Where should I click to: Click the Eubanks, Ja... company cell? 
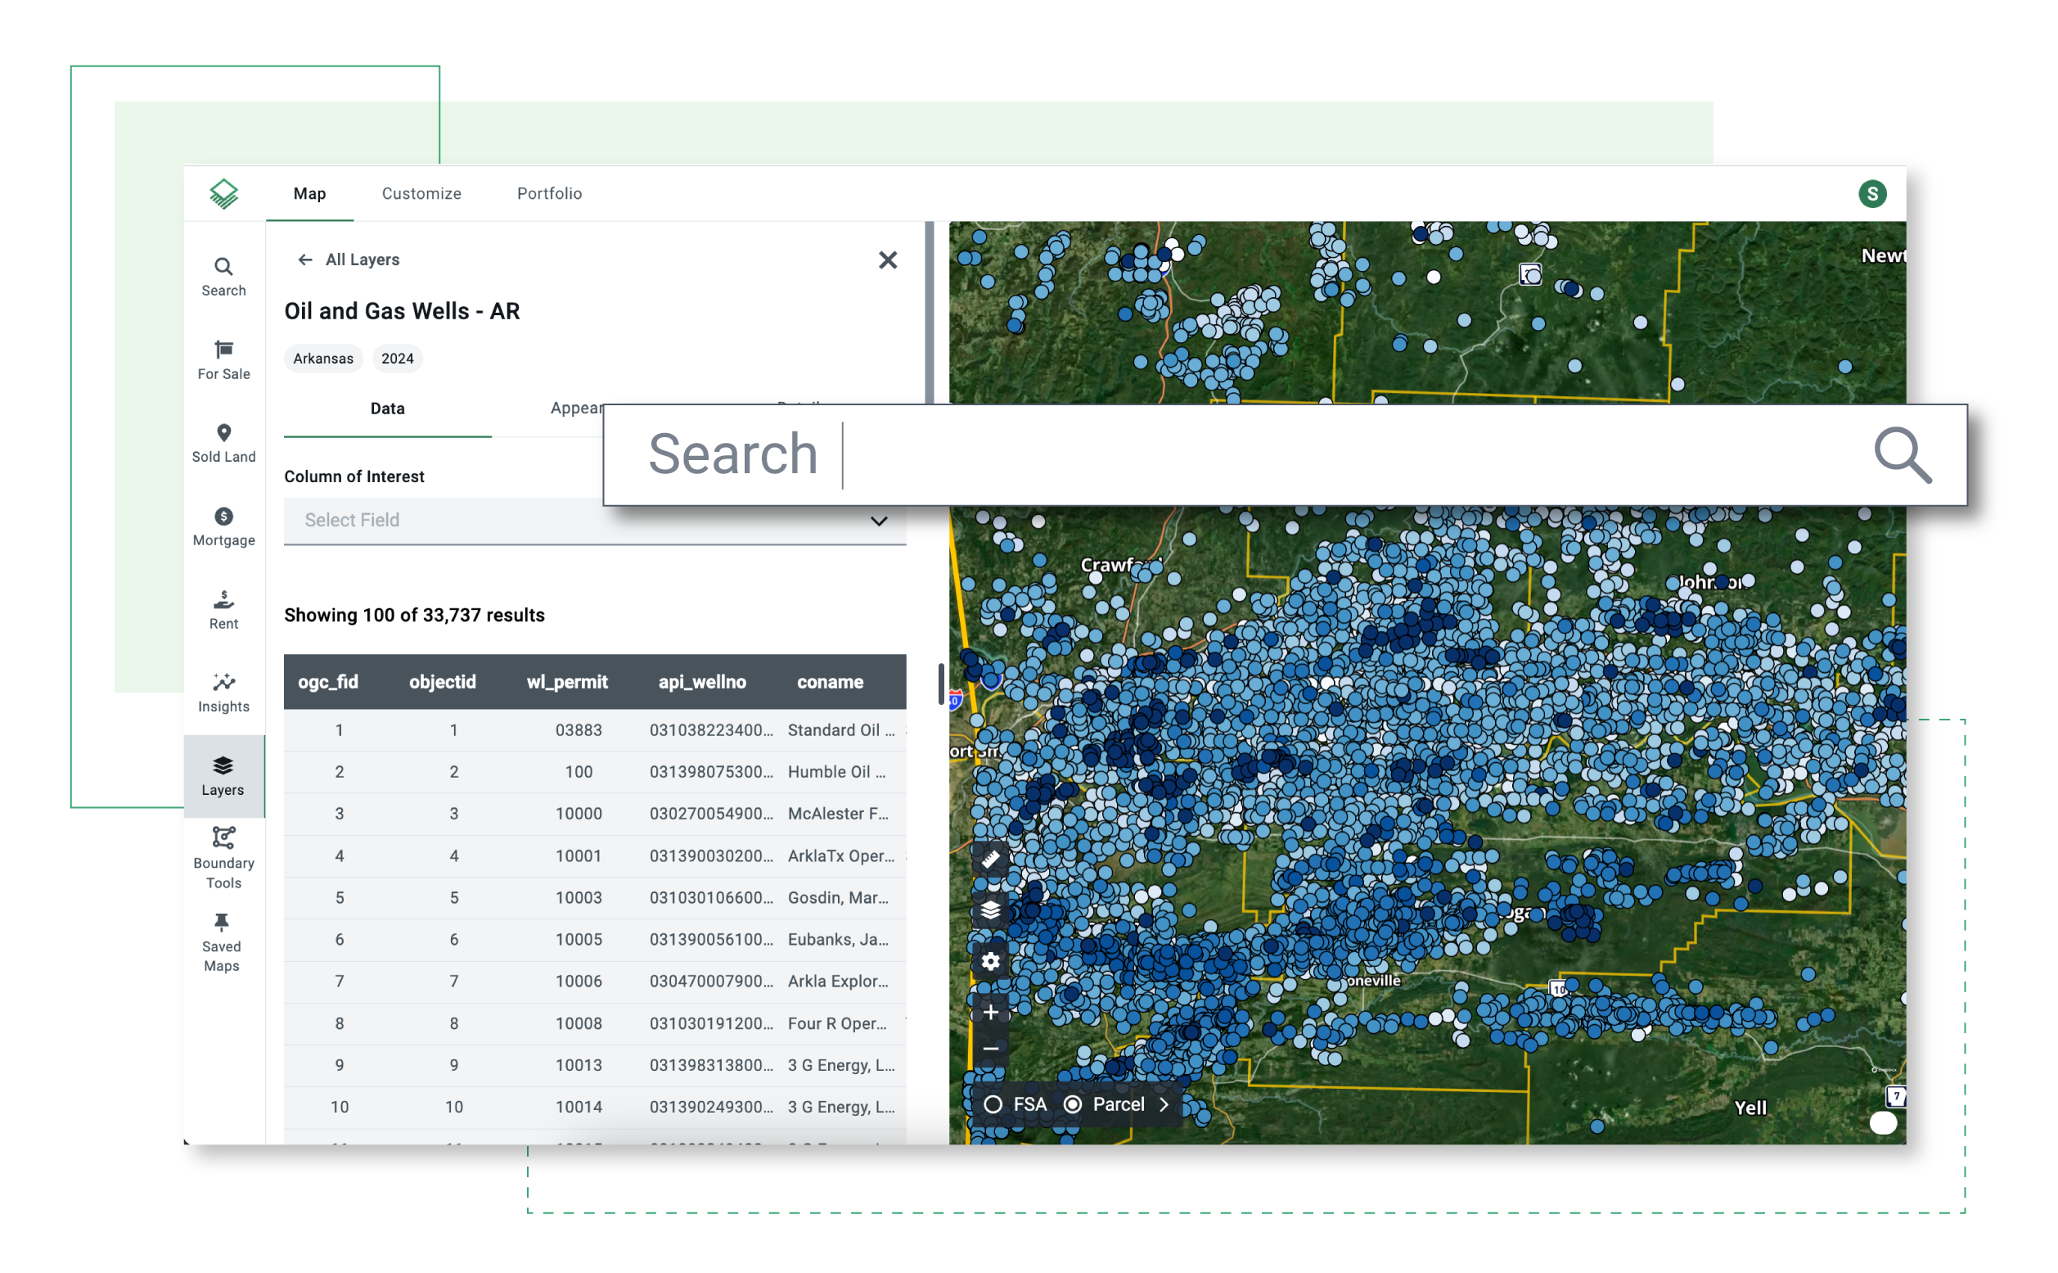(838, 940)
